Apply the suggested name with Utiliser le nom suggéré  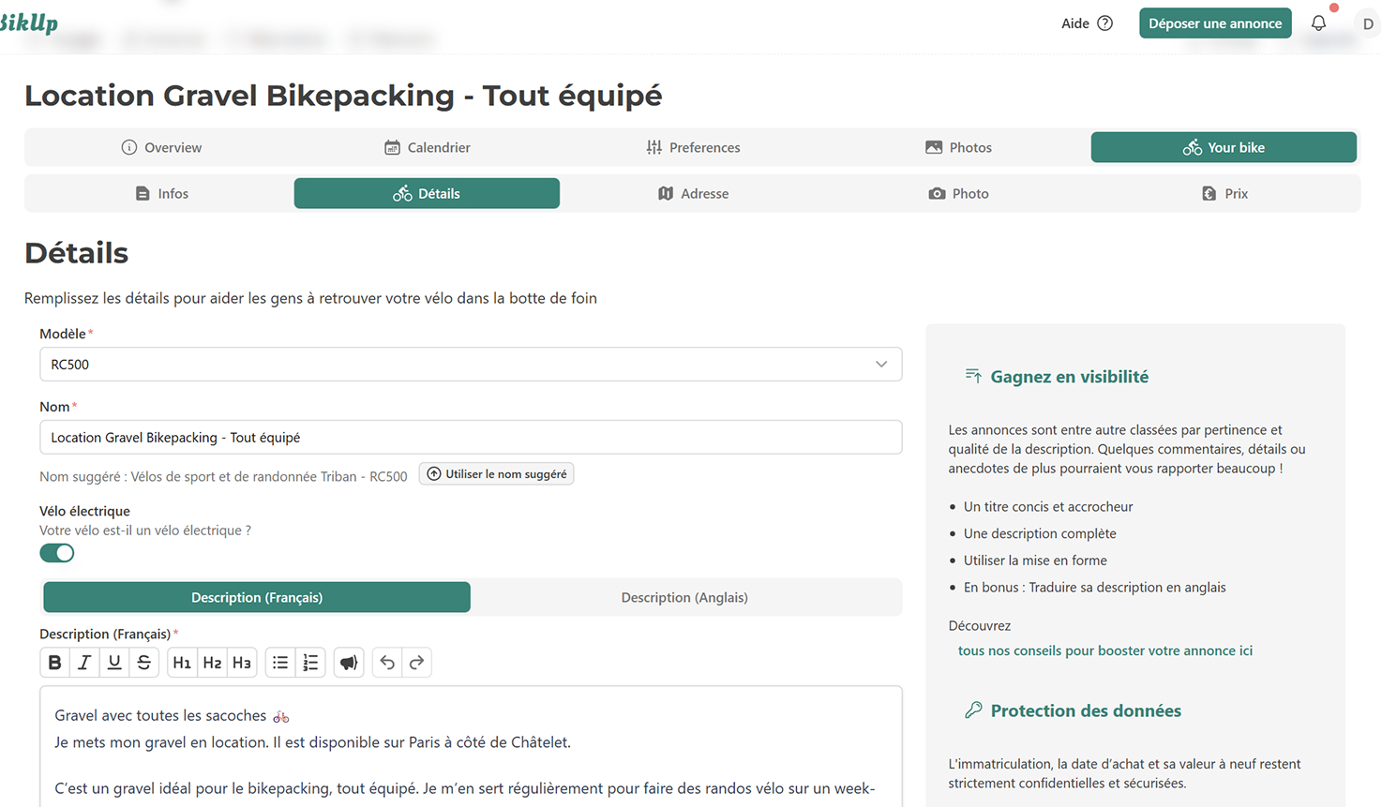pyautogui.click(x=496, y=473)
